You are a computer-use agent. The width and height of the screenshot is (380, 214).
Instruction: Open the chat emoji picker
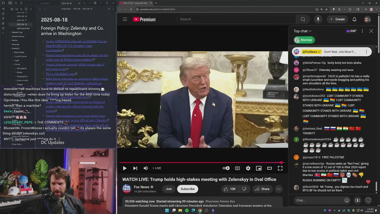(347, 200)
